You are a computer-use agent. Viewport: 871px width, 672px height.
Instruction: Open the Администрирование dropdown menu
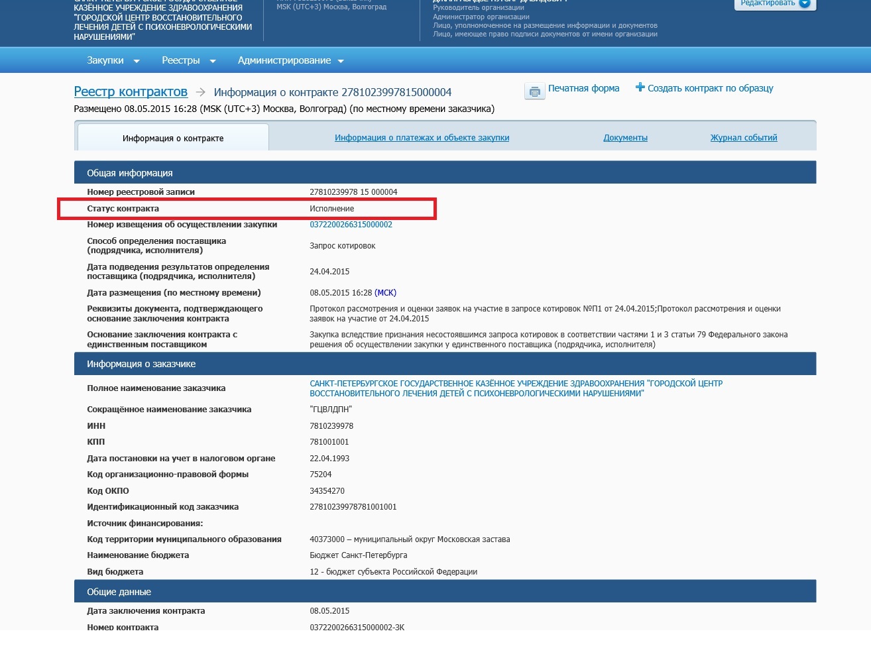coord(291,60)
